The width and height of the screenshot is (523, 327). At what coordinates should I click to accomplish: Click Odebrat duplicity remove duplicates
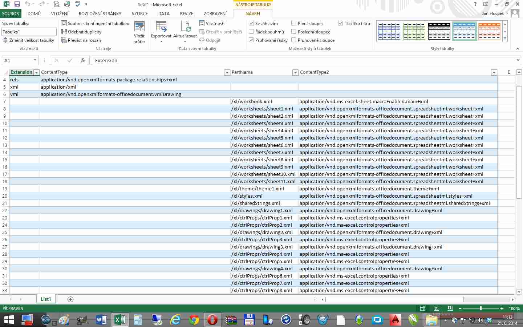pyautogui.click(x=81, y=32)
